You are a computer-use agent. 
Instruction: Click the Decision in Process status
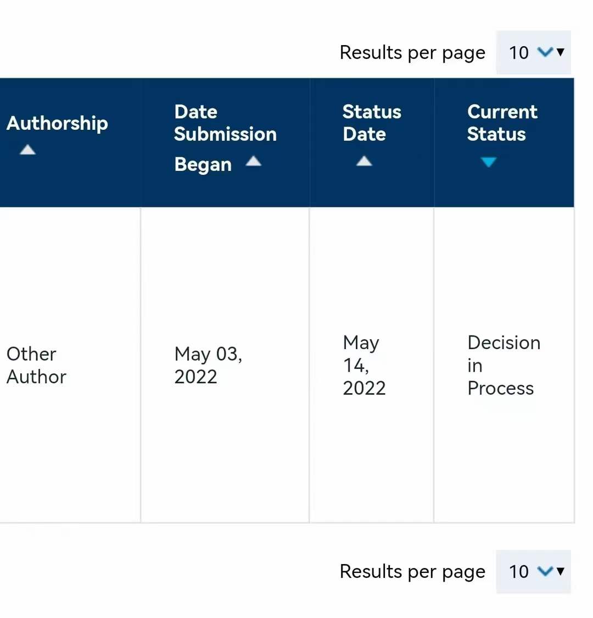click(504, 365)
